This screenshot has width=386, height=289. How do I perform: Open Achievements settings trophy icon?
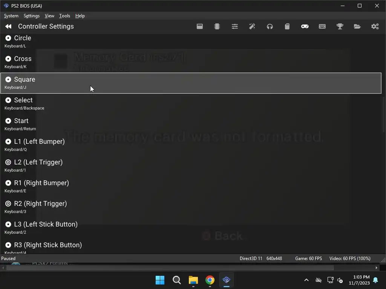(x=340, y=26)
